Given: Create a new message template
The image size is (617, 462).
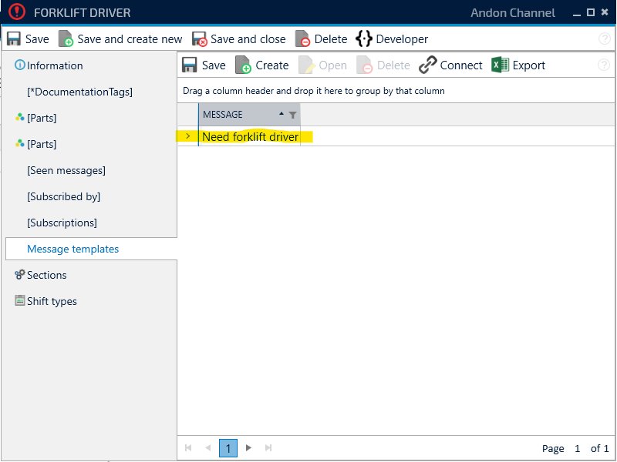Looking at the screenshot, I should tap(262, 65).
